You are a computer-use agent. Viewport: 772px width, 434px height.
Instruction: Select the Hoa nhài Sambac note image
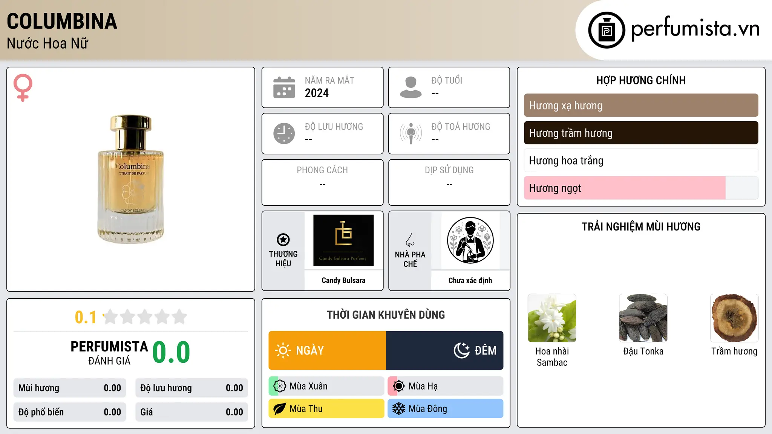coord(552,318)
